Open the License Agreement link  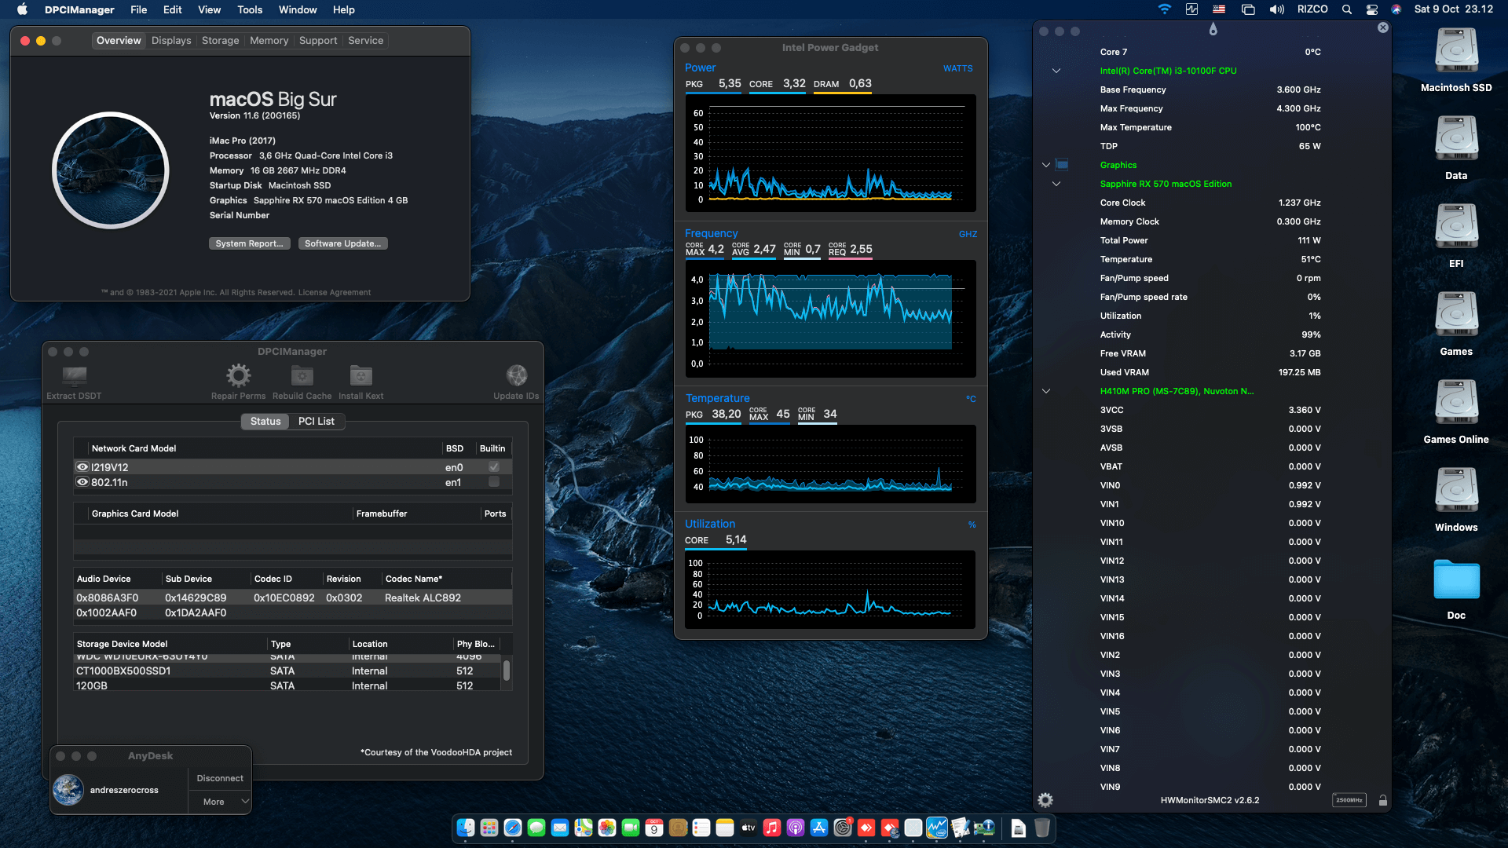coord(335,292)
